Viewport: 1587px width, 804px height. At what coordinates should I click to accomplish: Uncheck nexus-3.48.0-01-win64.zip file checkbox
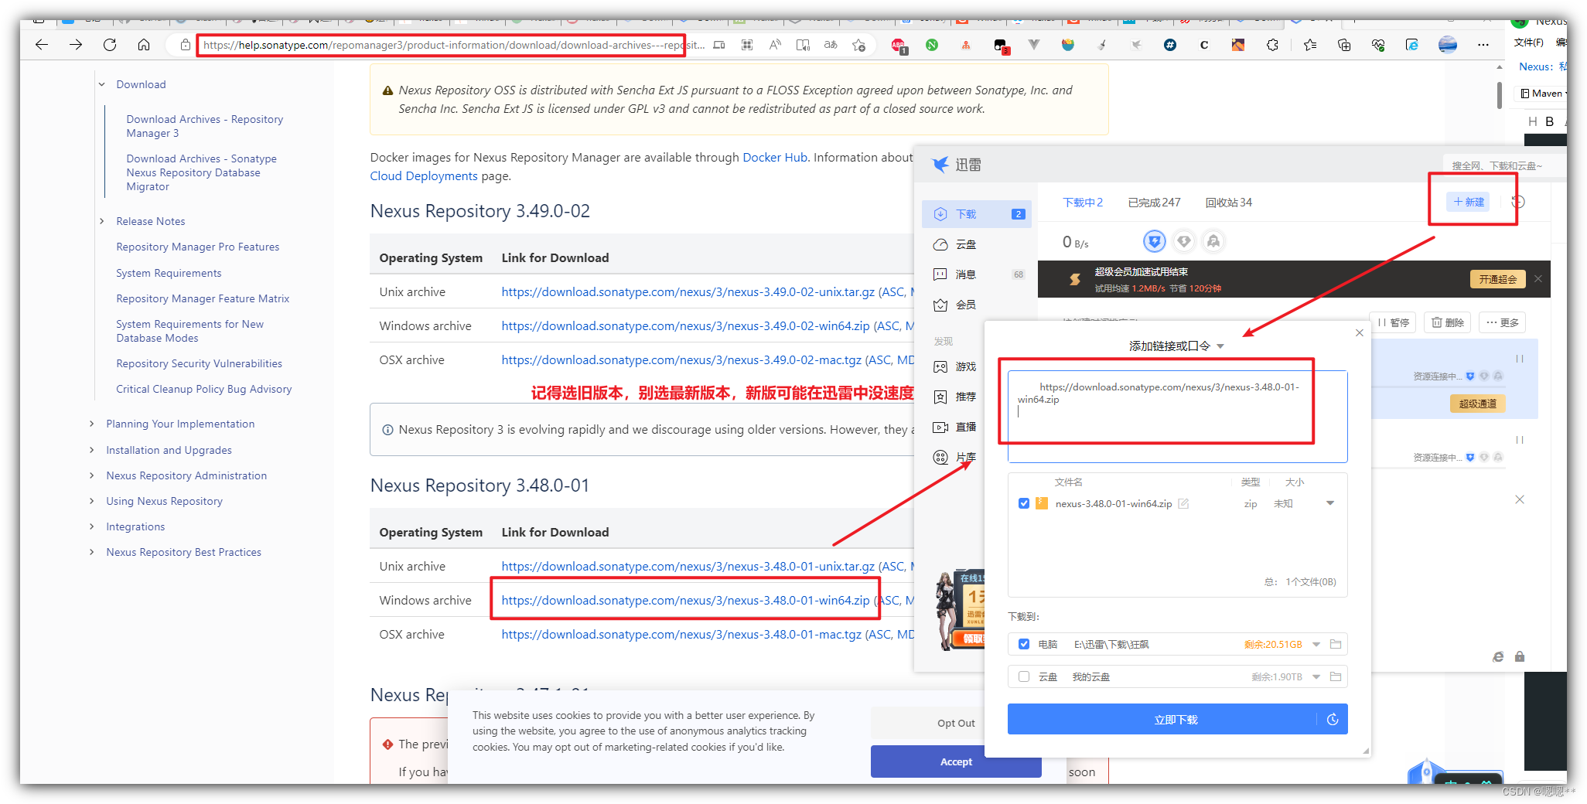tap(1024, 503)
